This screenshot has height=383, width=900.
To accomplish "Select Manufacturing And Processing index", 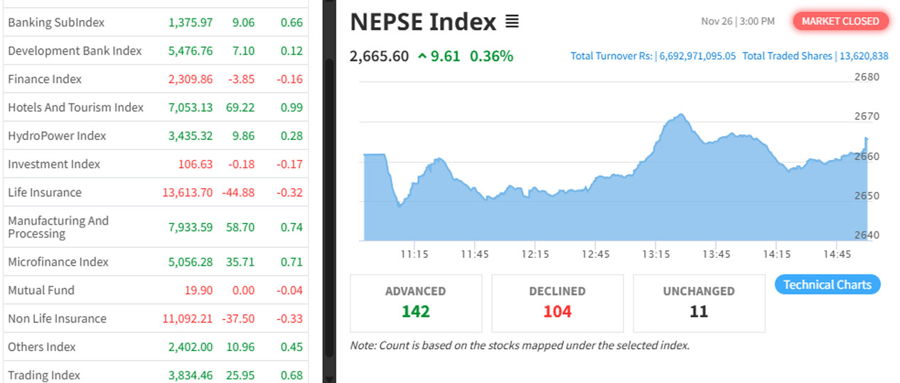I will point(58,227).
